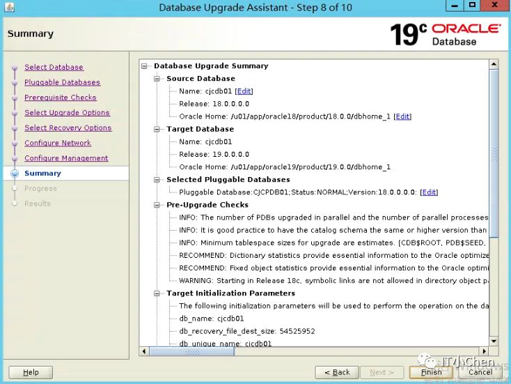Click the vertical scrollbar down arrow
Viewport: 511px width, 384px height.
[x=494, y=341]
